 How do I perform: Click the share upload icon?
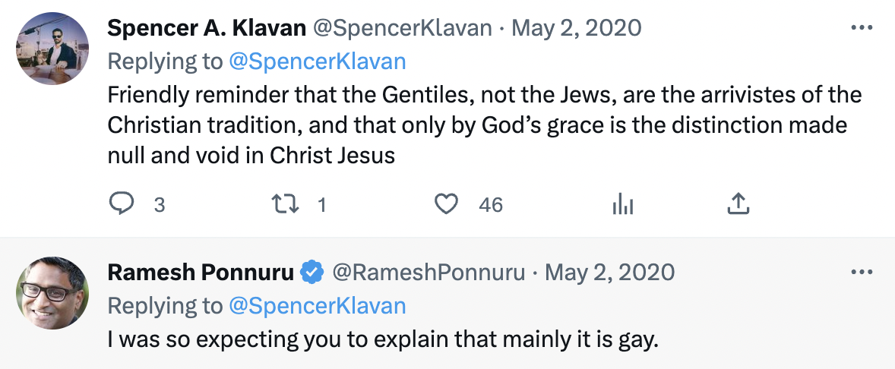(738, 203)
